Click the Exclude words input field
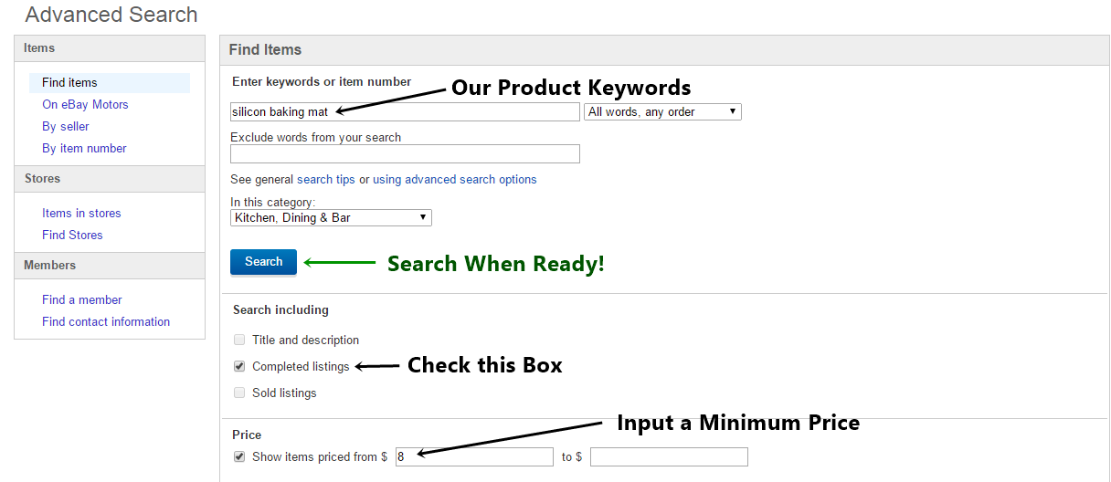The width and height of the screenshot is (1111, 482). pos(405,153)
